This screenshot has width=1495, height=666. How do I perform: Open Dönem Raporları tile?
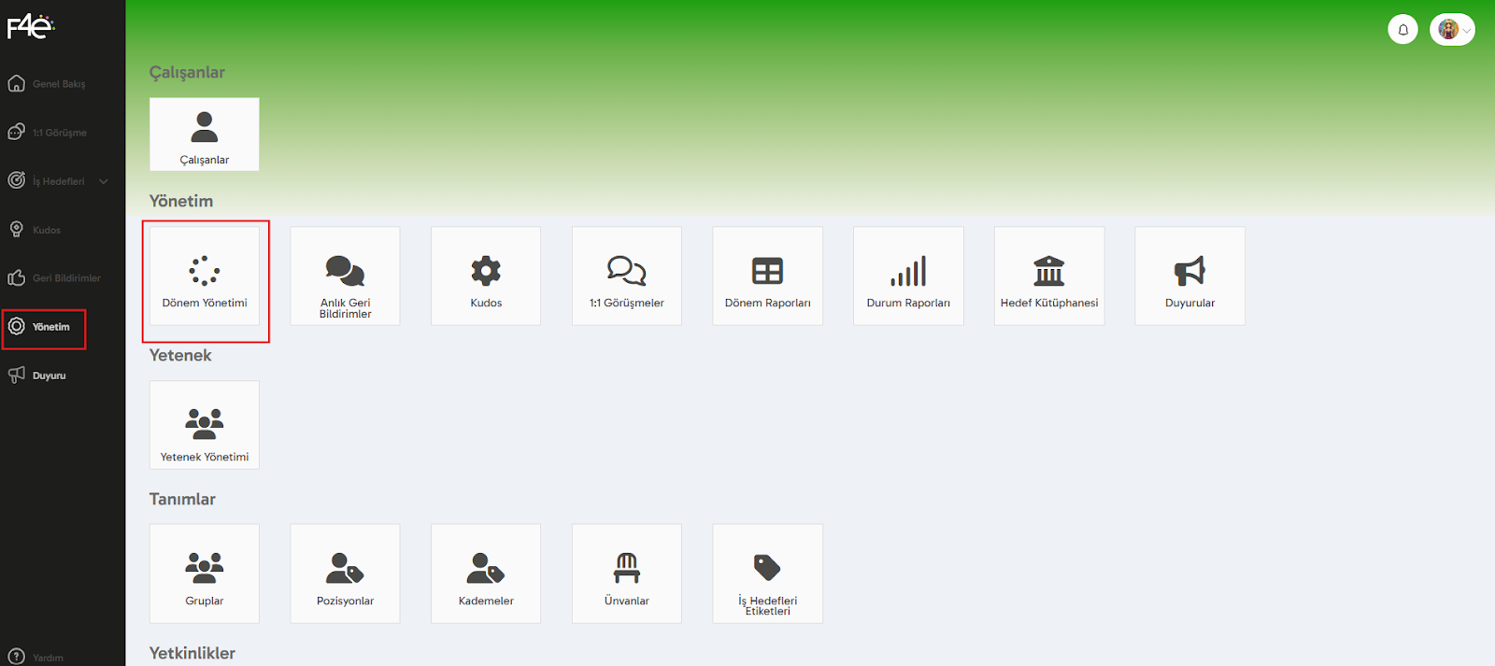pyautogui.click(x=767, y=276)
